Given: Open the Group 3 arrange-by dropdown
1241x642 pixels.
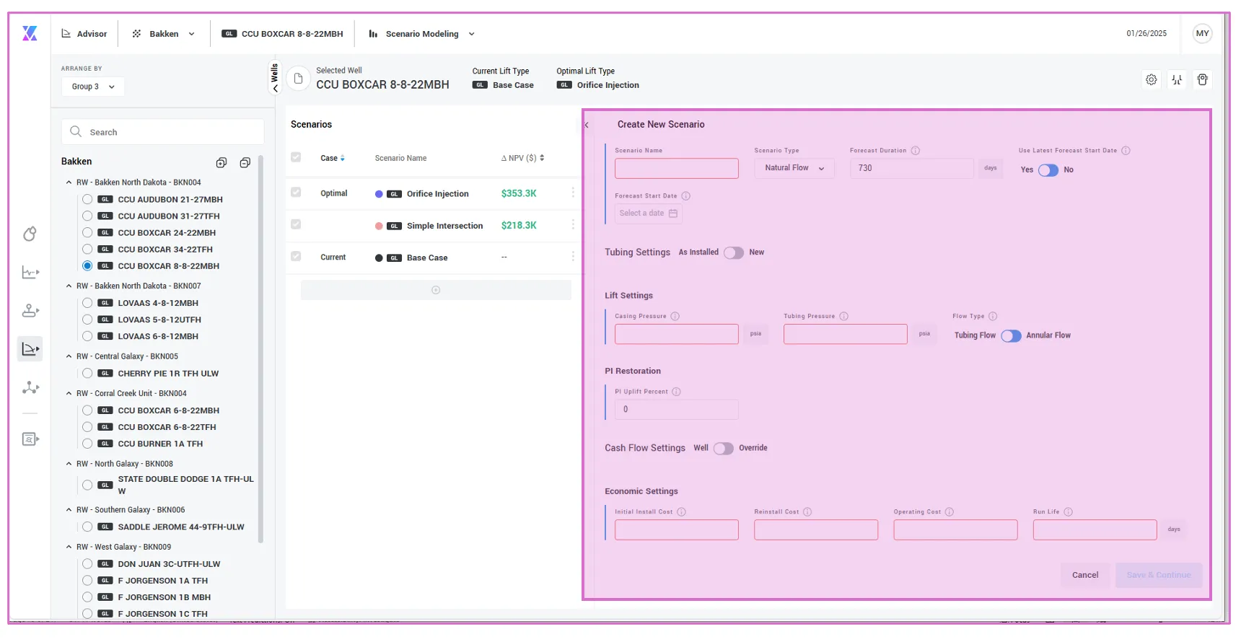Looking at the screenshot, I should (x=93, y=87).
